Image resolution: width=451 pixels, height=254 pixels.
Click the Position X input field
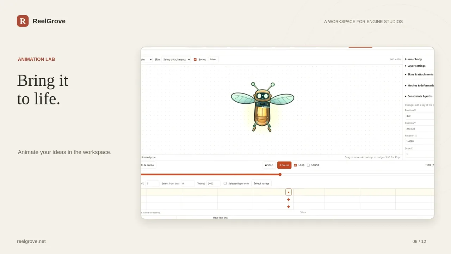419,116
